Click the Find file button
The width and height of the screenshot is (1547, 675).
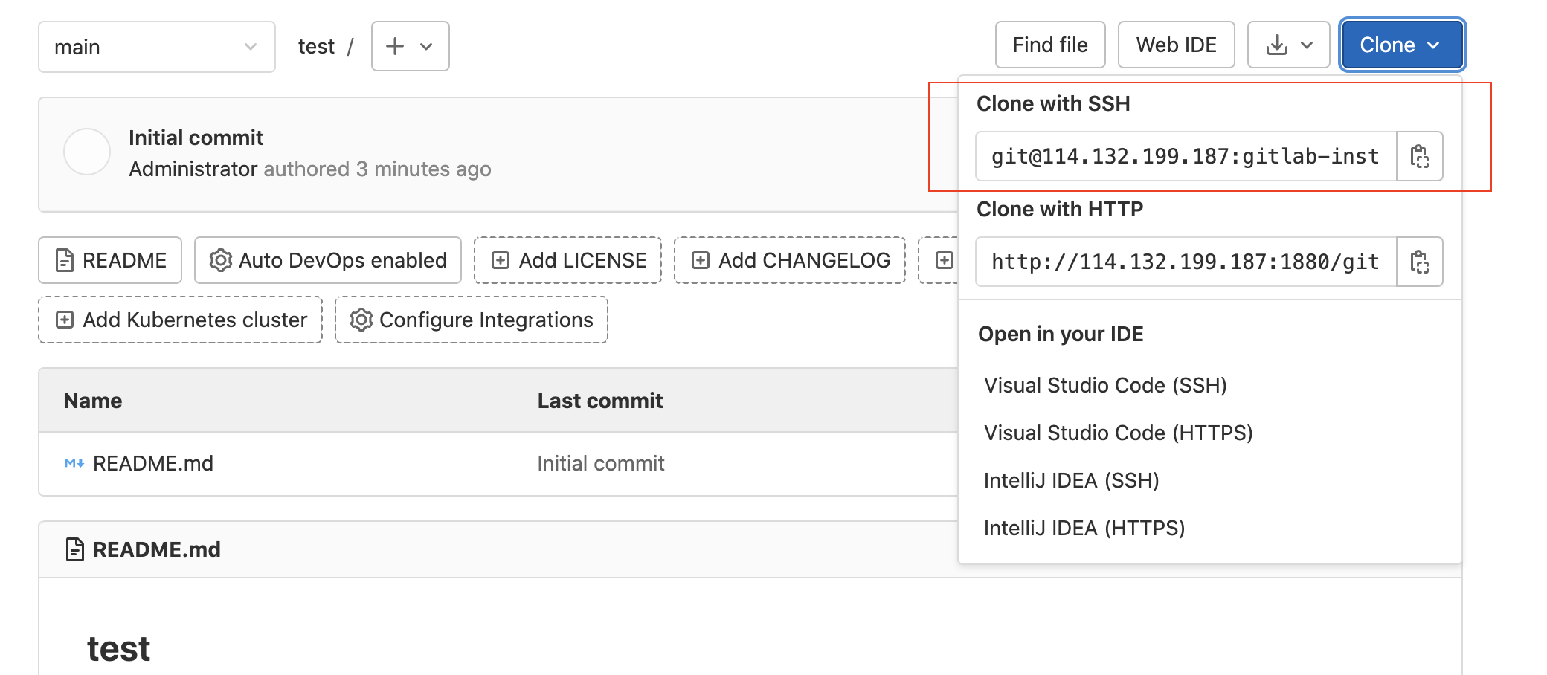pos(1050,45)
